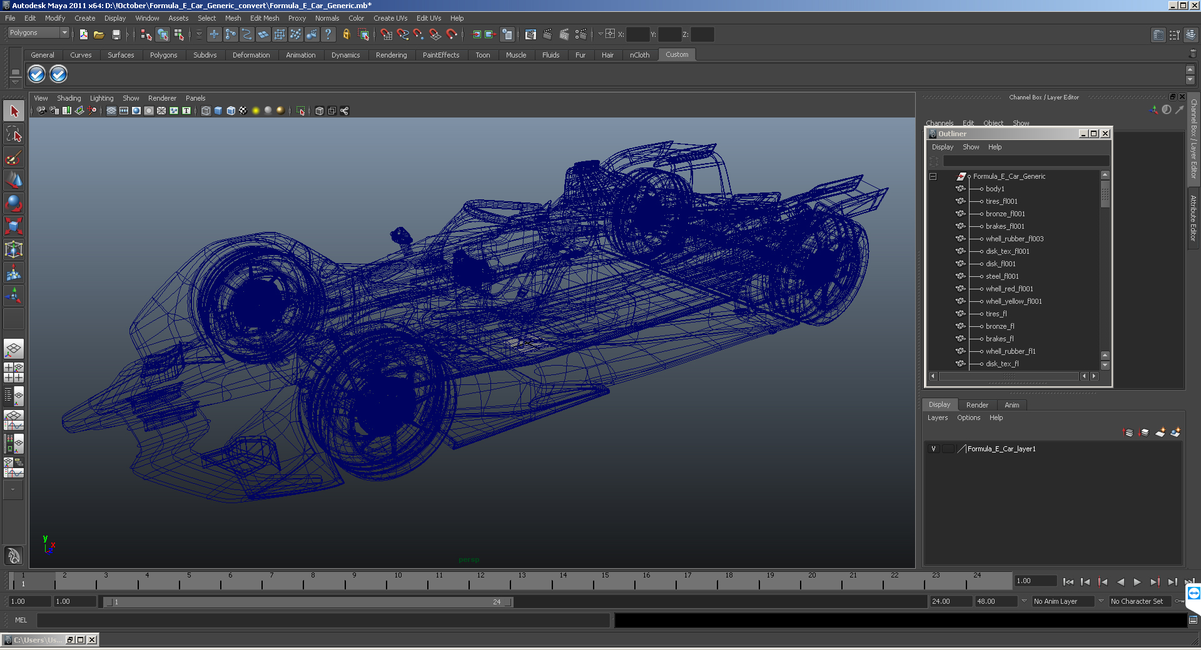Switch to single perspective view layout

pyautogui.click(x=14, y=349)
